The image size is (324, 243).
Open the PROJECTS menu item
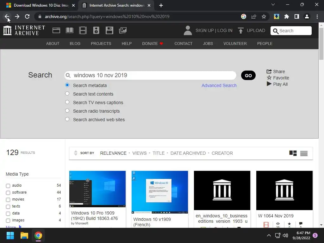(x=101, y=44)
